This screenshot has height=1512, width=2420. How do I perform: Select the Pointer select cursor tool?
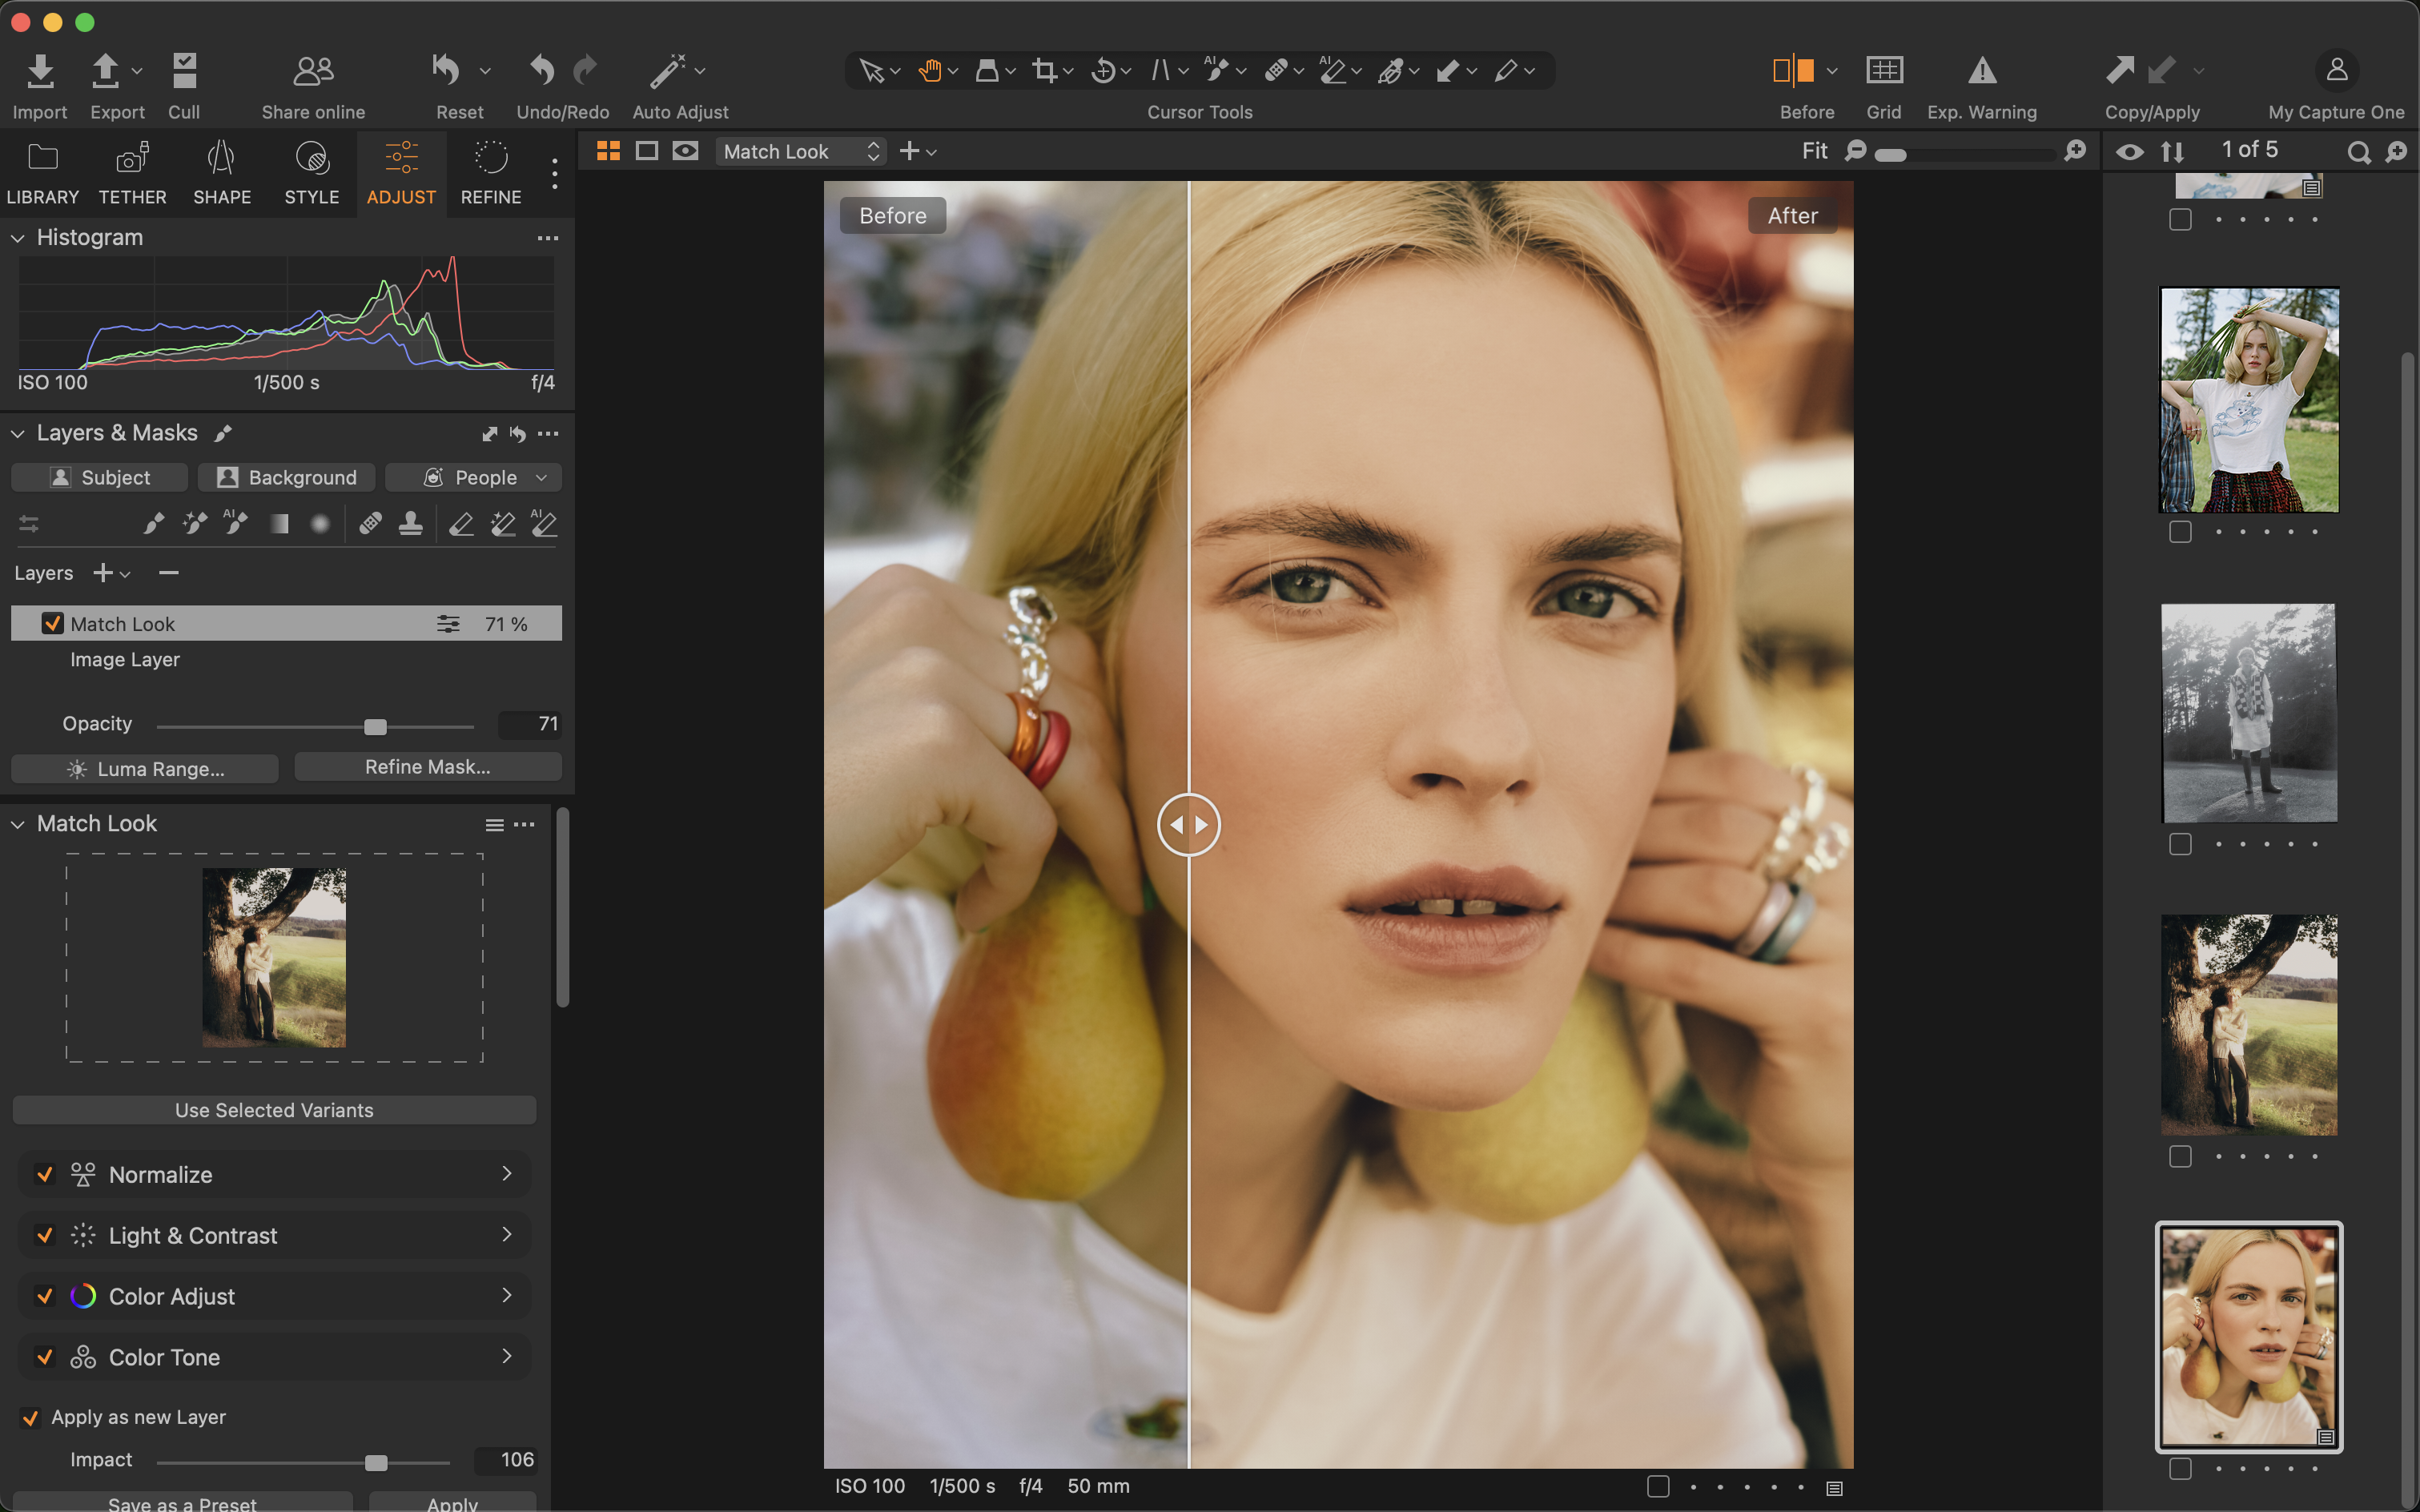tap(871, 71)
